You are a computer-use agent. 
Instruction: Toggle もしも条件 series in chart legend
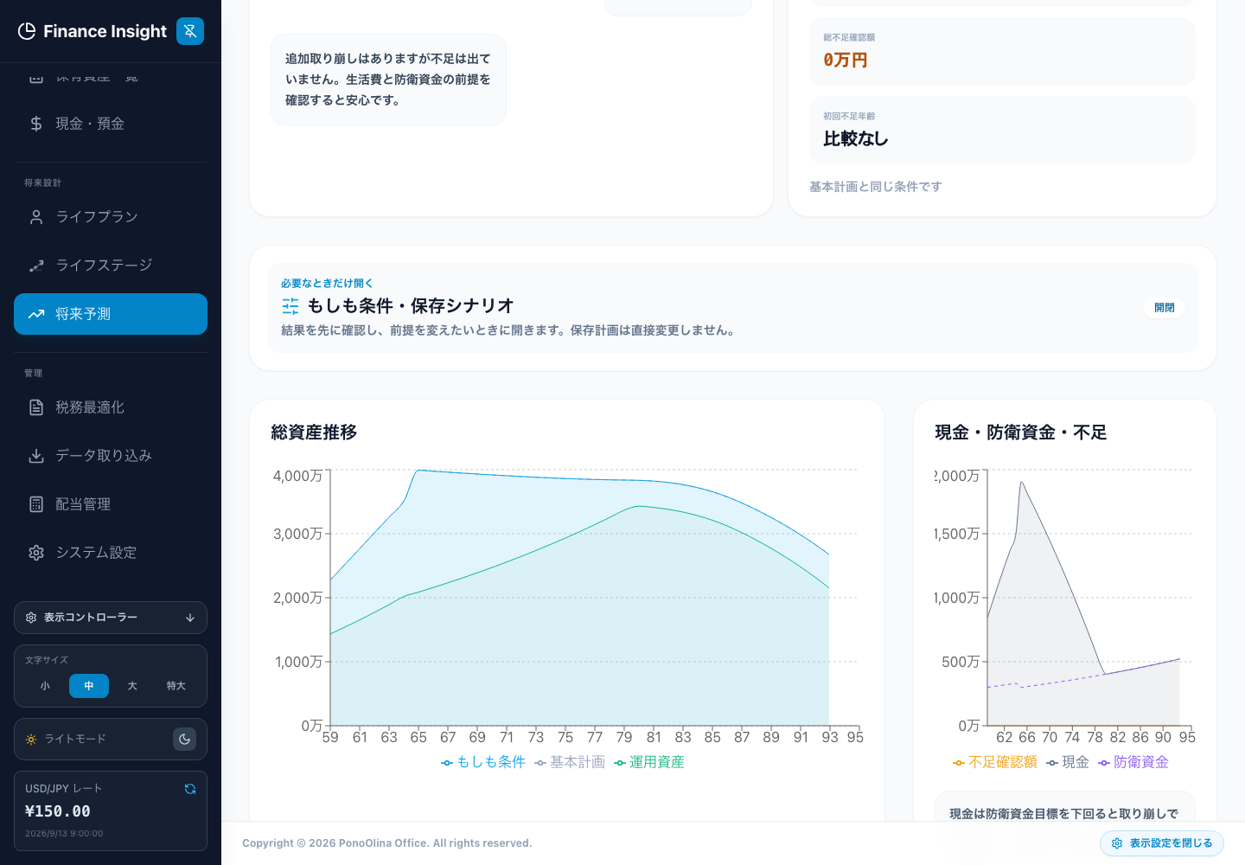483,762
